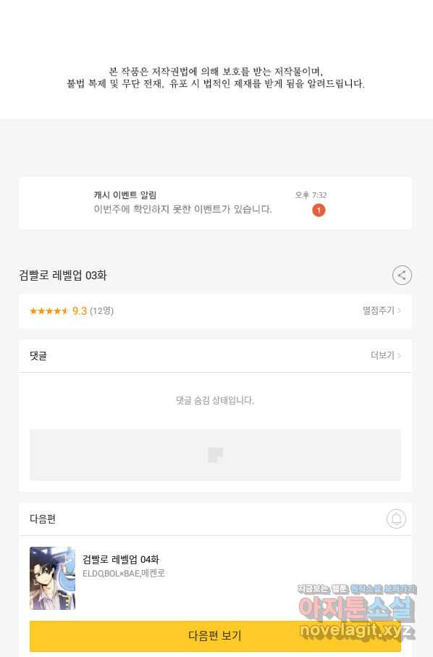The width and height of the screenshot is (433, 657).
Task: Click the 9.3 rating score
Action: coord(80,311)
